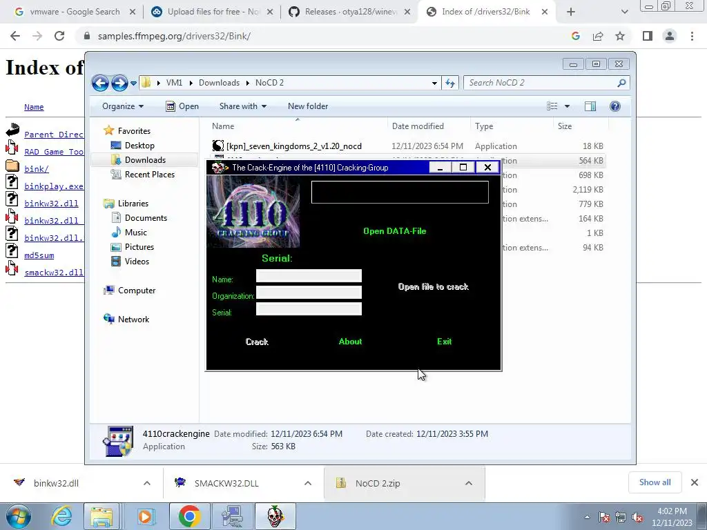The height and width of the screenshot is (530, 707).
Task: Bookmark this page with star icon
Action: (620, 36)
